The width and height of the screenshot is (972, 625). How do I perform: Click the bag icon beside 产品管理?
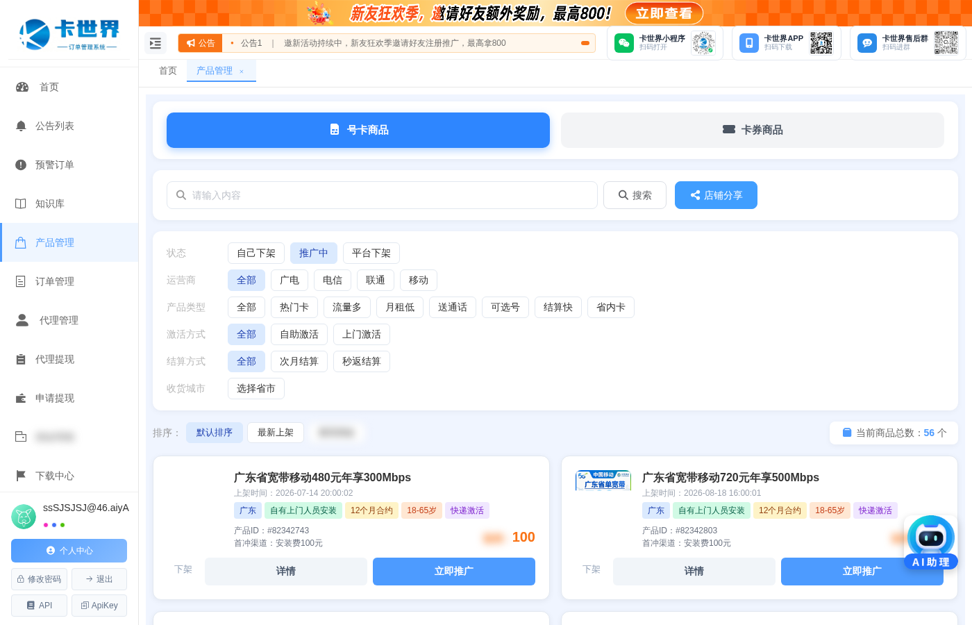click(21, 242)
